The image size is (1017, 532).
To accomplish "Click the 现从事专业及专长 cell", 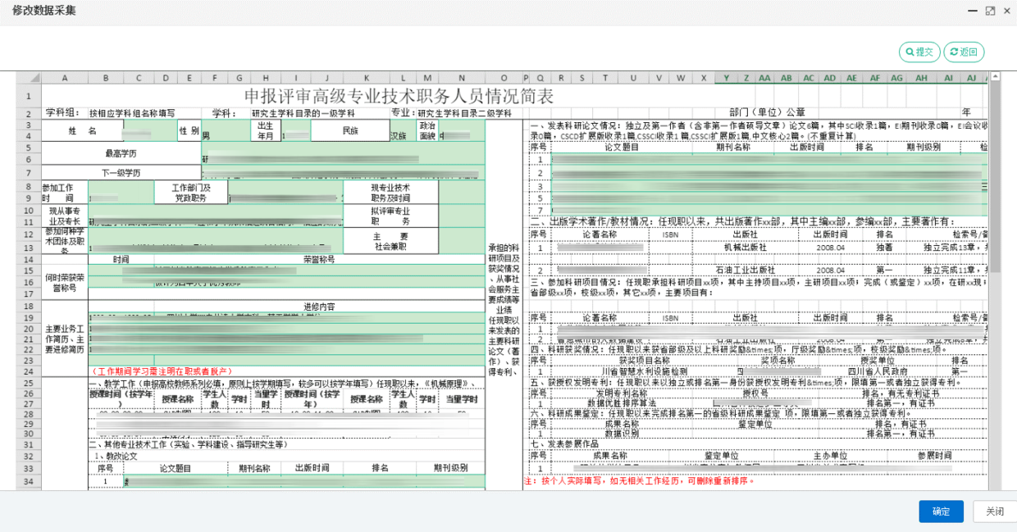I will pos(65,216).
